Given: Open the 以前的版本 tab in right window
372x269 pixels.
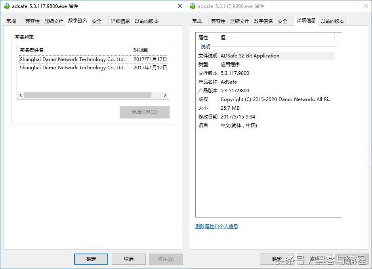Looking at the screenshot, I should click(332, 21).
